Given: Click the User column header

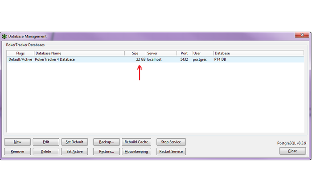Looking at the screenshot, I should 203,53.
